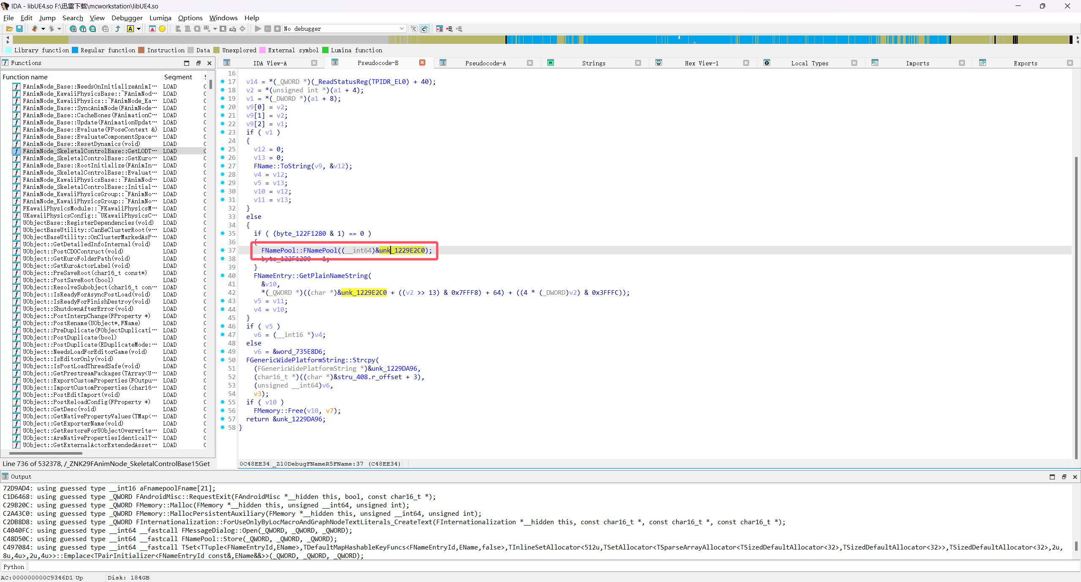Open the breakpoint list toolbar icon
1081x582 pixels.
coord(440,29)
